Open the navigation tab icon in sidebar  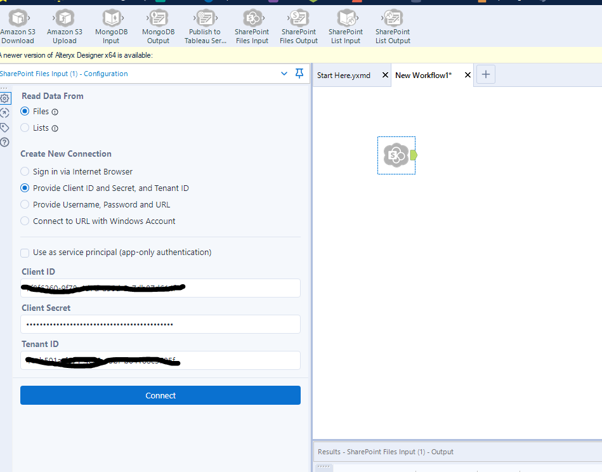(4, 113)
